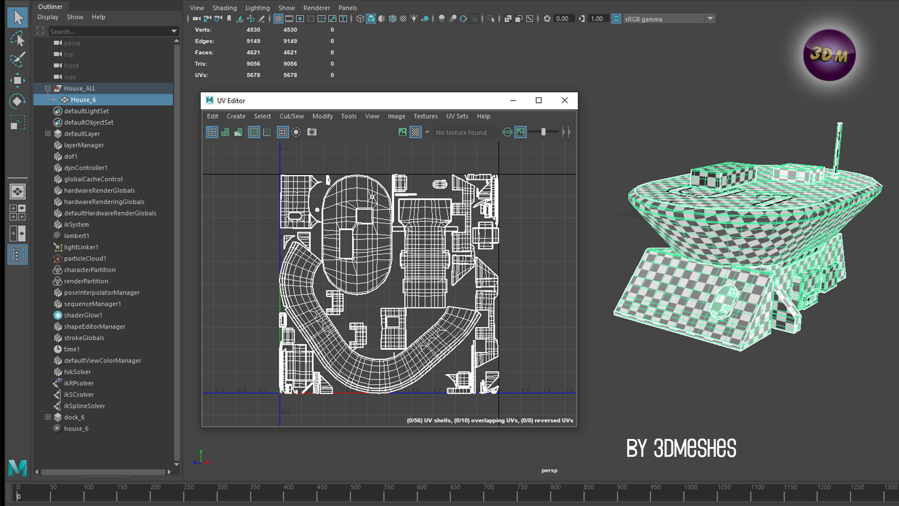Adjust the UV Editor image dim slider

[x=543, y=132]
